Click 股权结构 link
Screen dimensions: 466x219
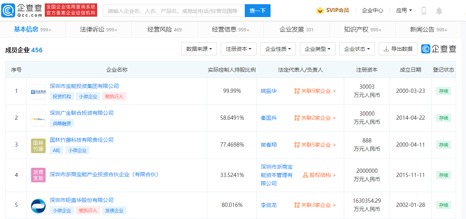(323, 175)
